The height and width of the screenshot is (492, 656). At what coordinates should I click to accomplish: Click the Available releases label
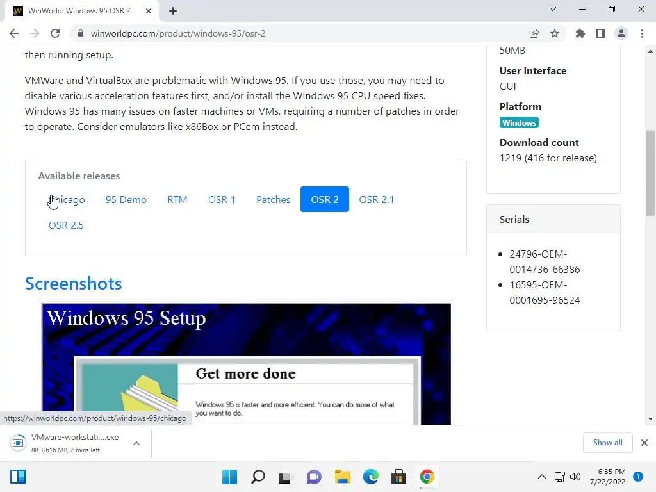tap(79, 176)
